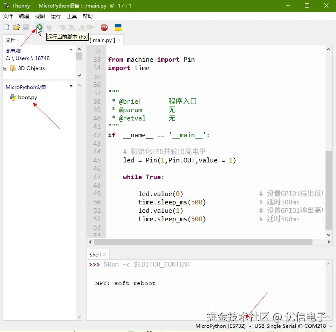Click the Step into debug icon
This screenshot has width=336, height=332.
[x=72, y=27]
